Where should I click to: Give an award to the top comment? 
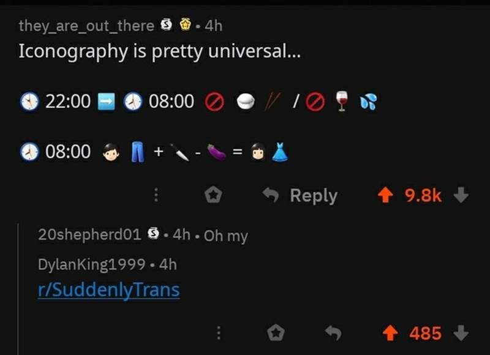pos(213,195)
